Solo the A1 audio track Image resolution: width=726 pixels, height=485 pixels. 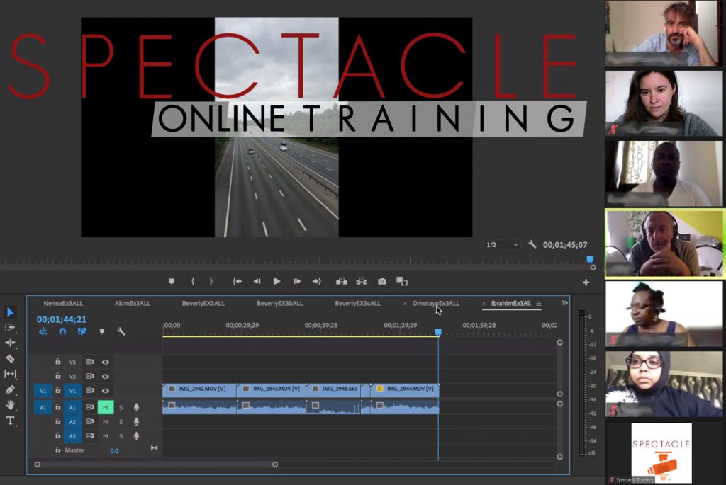(121, 407)
